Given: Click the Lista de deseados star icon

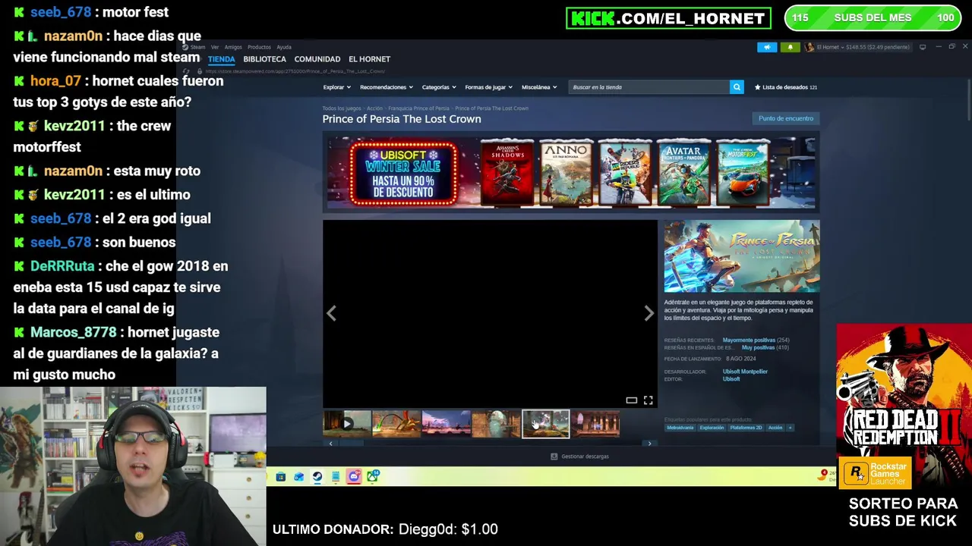Looking at the screenshot, I should [757, 87].
